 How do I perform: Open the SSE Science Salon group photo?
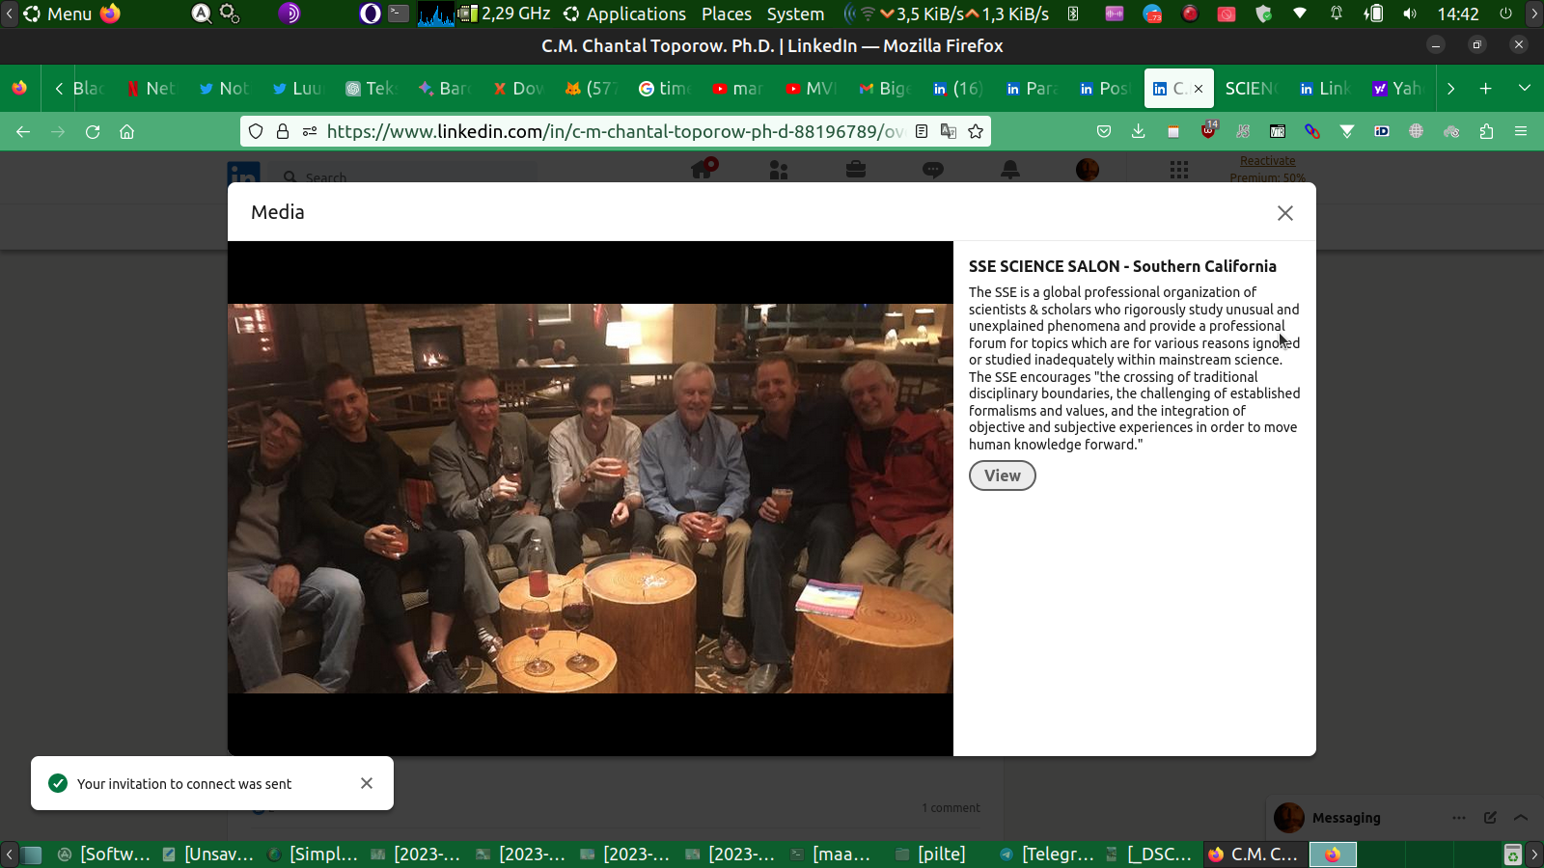[591, 499]
